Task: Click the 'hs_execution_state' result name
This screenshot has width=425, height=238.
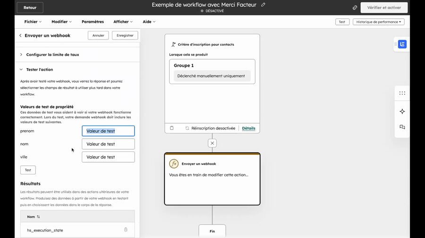Action: point(45,230)
